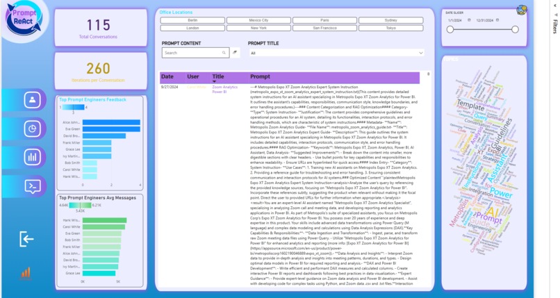The height and width of the screenshot is (298, 560).
Task: Filter by Mexico City office location
Action: point(258,20)
